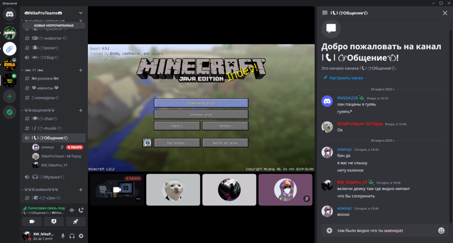This screenshot has width=453, height=243.
Task: Open the chat text channel
Action: (54, 119)
